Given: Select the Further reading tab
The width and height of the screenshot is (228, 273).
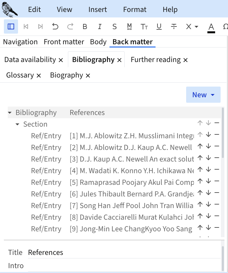Looking at the screenshot, I should click(156, 60).
